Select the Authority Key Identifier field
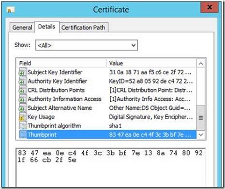The height and width of the screenshot is (189, 225). tap(58, 81)
